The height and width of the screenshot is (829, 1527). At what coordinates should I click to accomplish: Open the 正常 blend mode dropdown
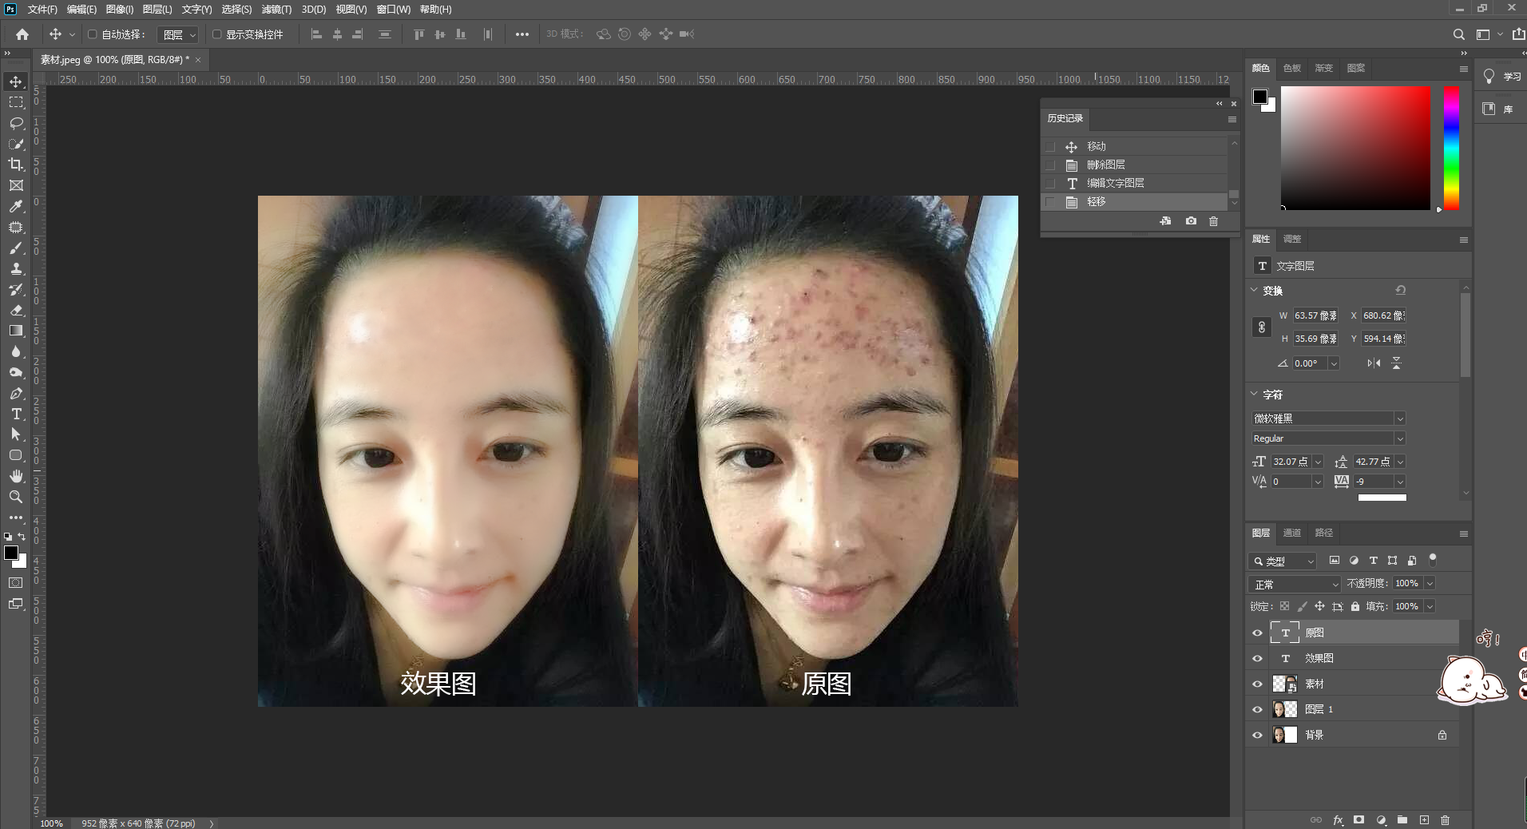point(1294,584)
